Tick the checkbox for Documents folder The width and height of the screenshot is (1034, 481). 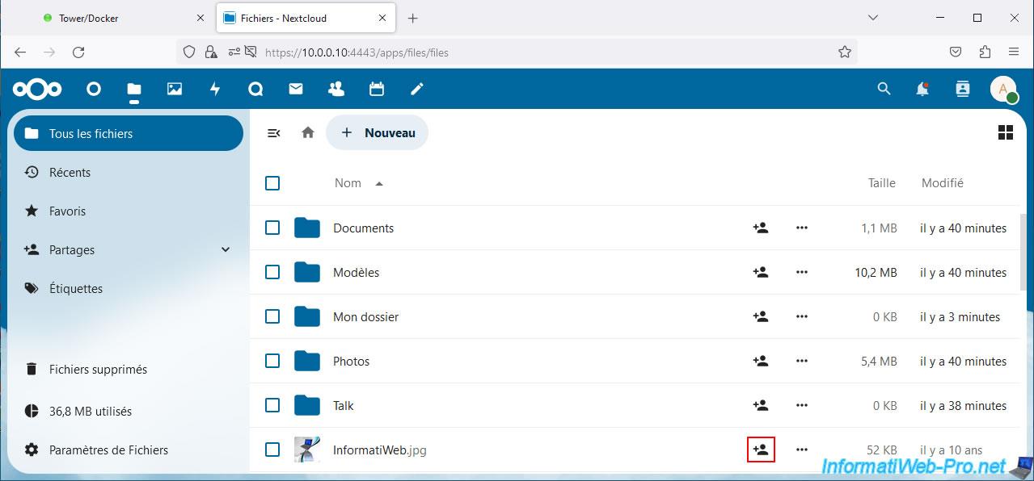[x=272, y=228]
